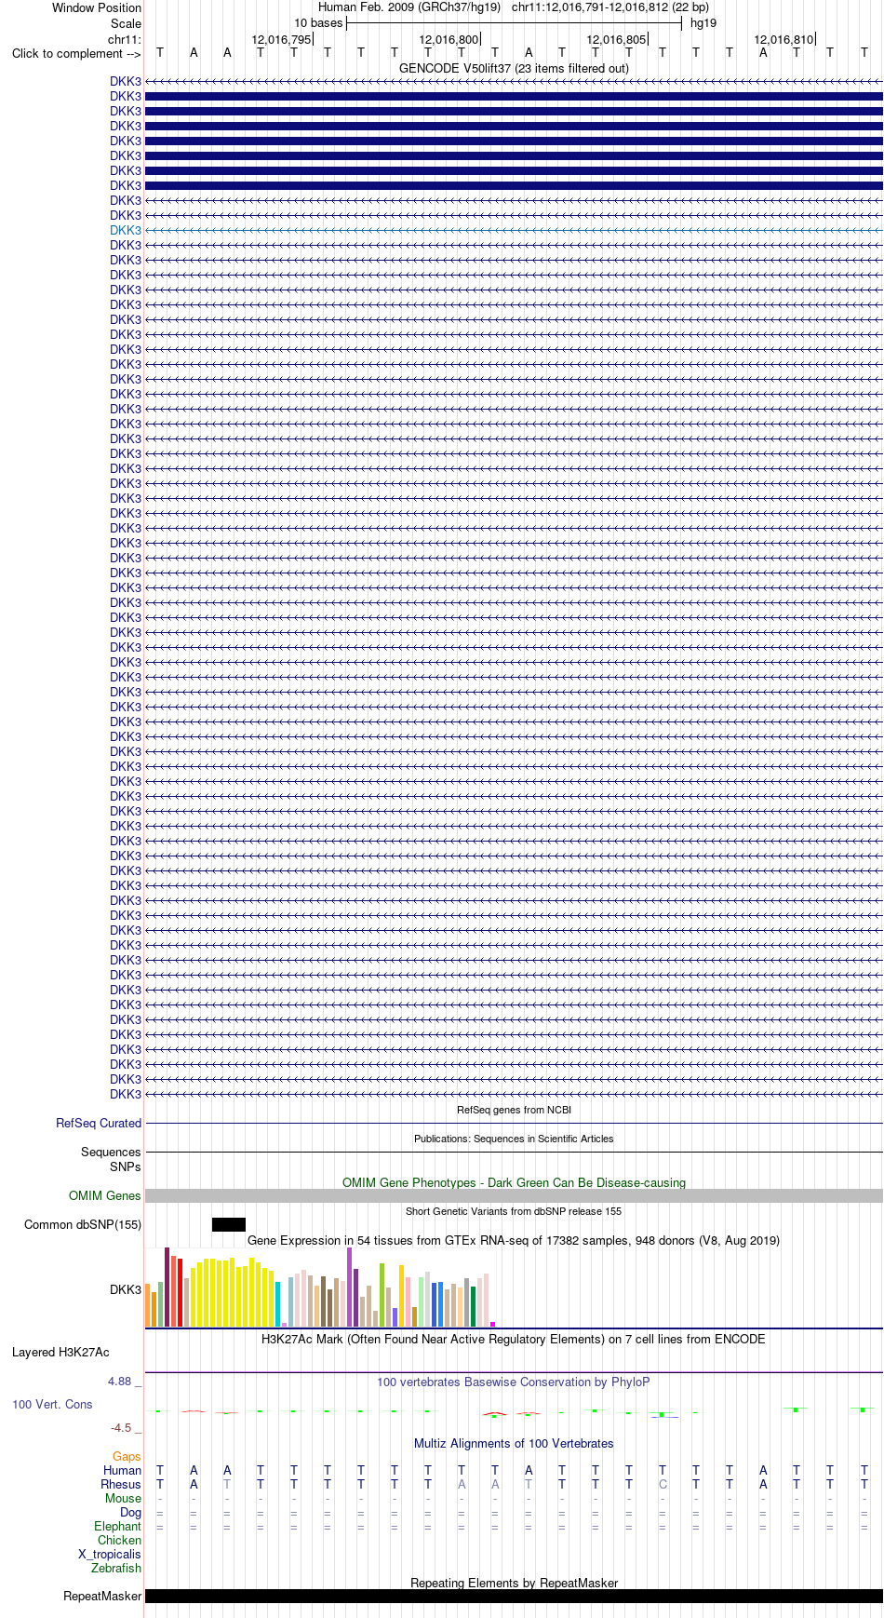Click the H3K27Ac Mark track title
This screenshot has height=1618, width=884.
tap(514, 1339)
